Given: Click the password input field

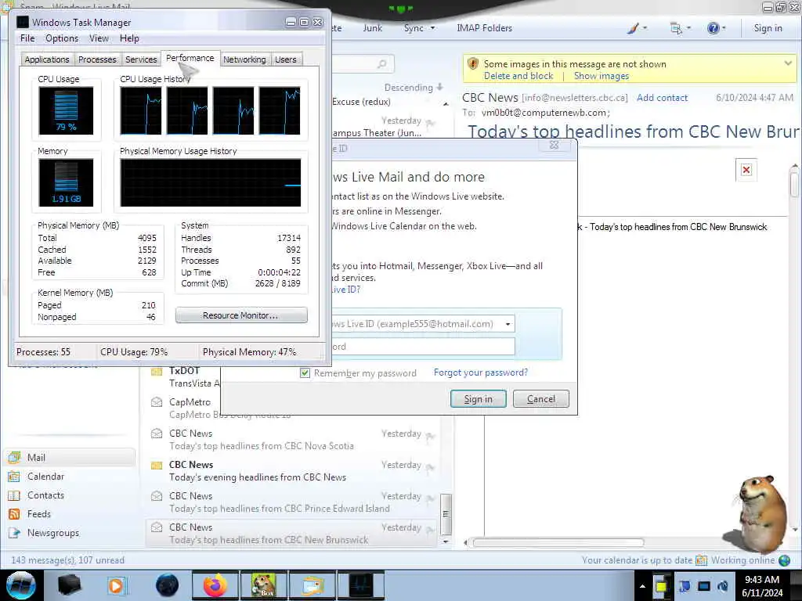Looking at the screenshot, I should coord(423,347).
